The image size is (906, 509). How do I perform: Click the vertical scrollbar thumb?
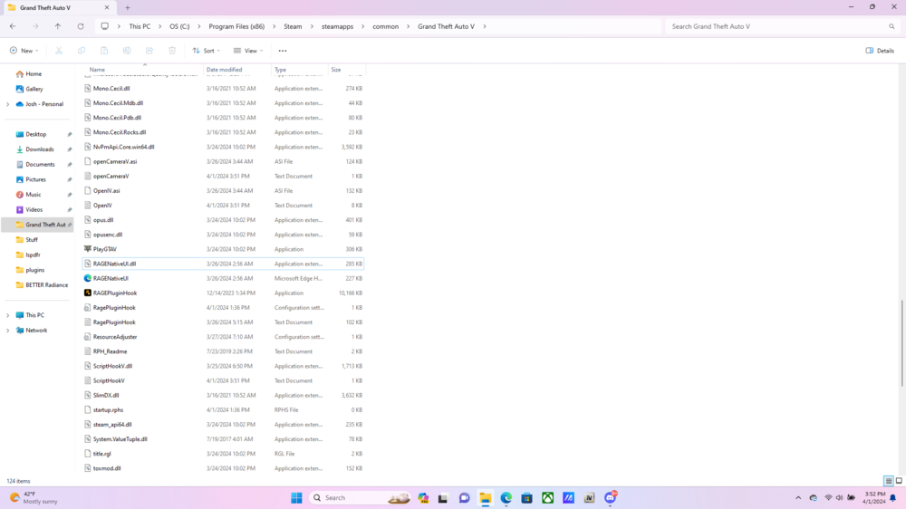click(901, 343)
